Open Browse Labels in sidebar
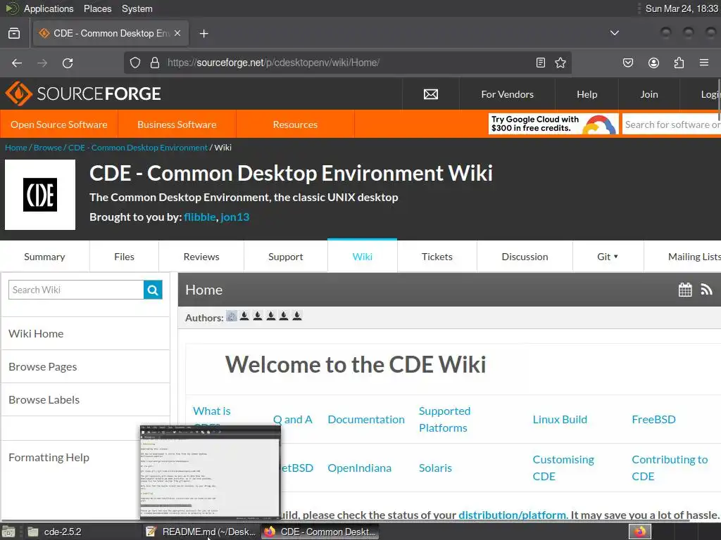 tap(85, 399)
